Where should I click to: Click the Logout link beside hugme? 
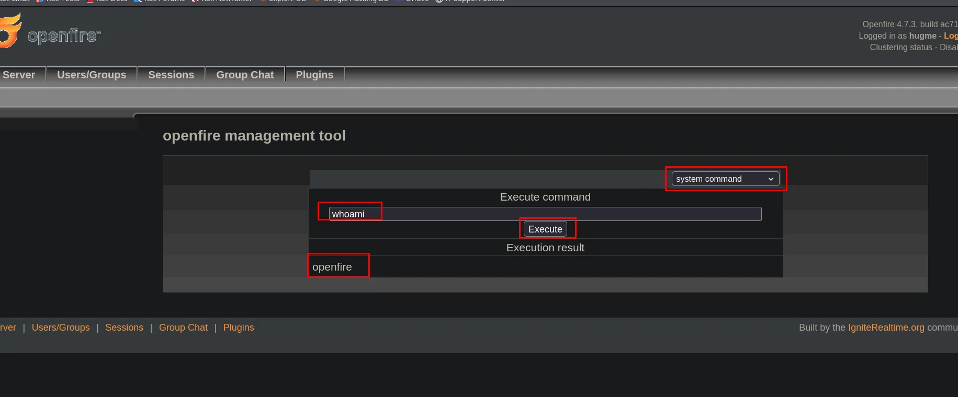(x=951, y=36)
